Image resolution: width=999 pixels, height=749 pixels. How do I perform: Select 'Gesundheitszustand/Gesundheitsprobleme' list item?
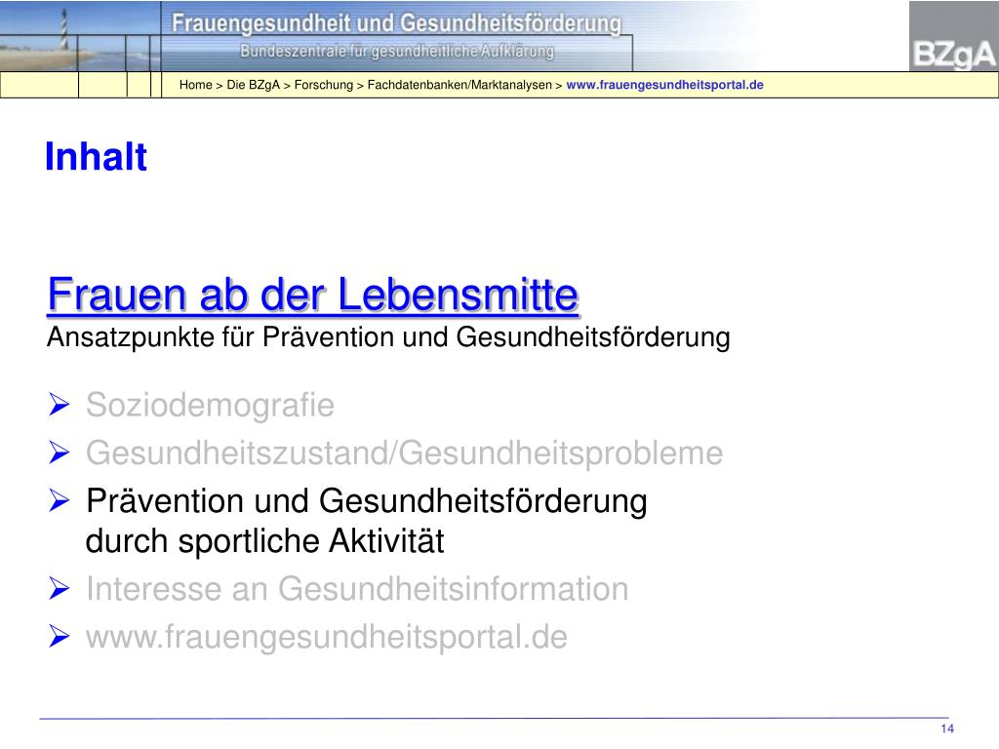tap(405, 453)
